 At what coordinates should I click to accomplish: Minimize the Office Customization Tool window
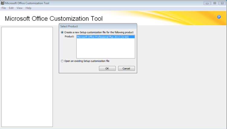click(x=207, y=3)
